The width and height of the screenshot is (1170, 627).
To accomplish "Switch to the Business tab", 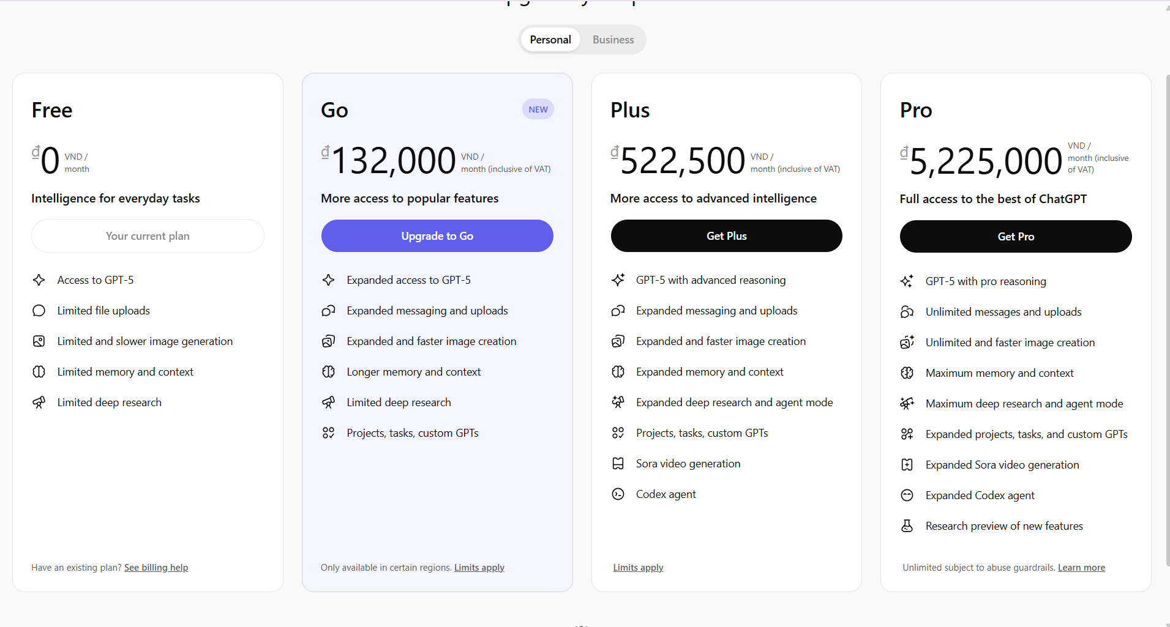I will [613, 40].
